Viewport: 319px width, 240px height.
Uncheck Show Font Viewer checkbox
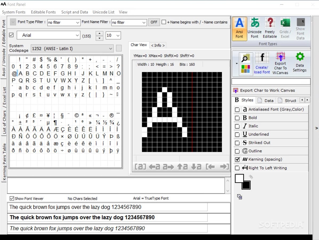coord(12,198)
